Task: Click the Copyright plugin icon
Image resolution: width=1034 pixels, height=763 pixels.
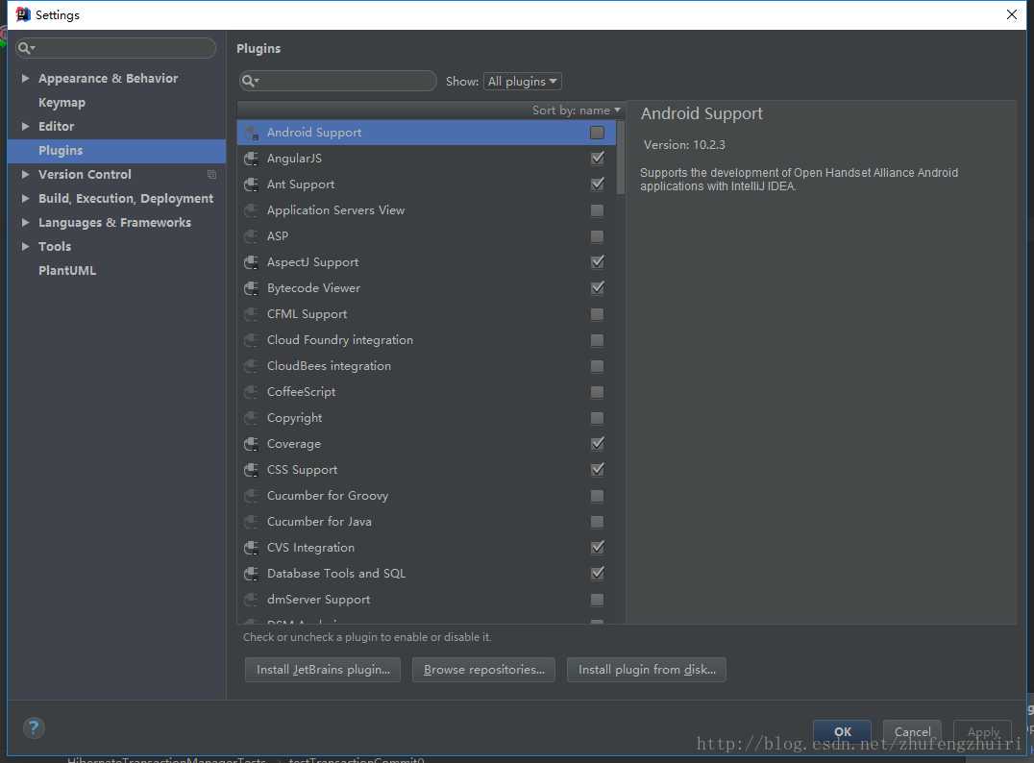Action: coord(251,418)
